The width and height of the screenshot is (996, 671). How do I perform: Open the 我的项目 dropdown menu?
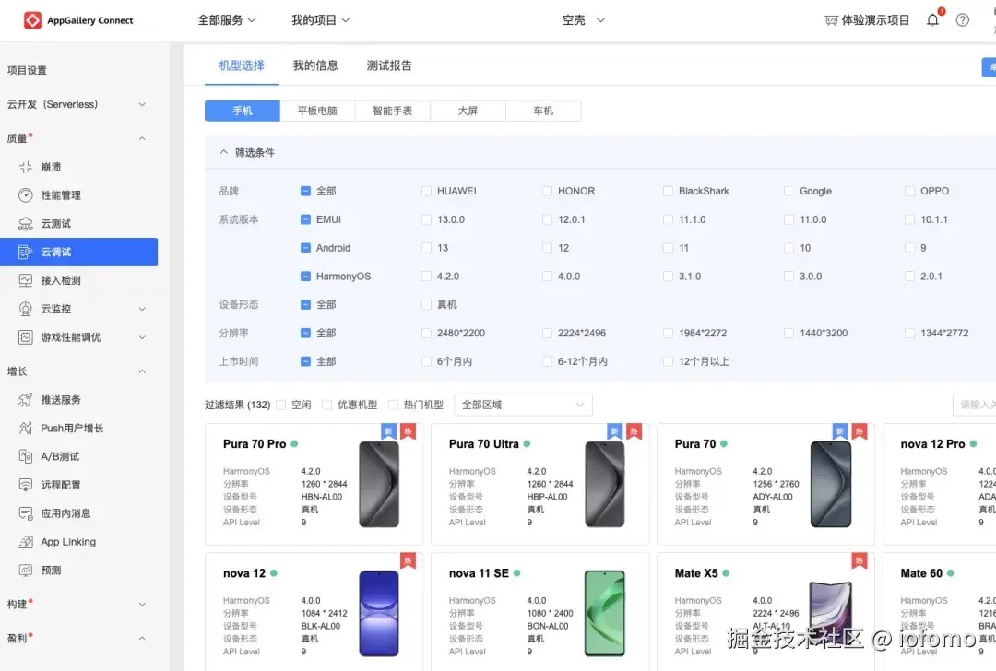coord(321,18)
